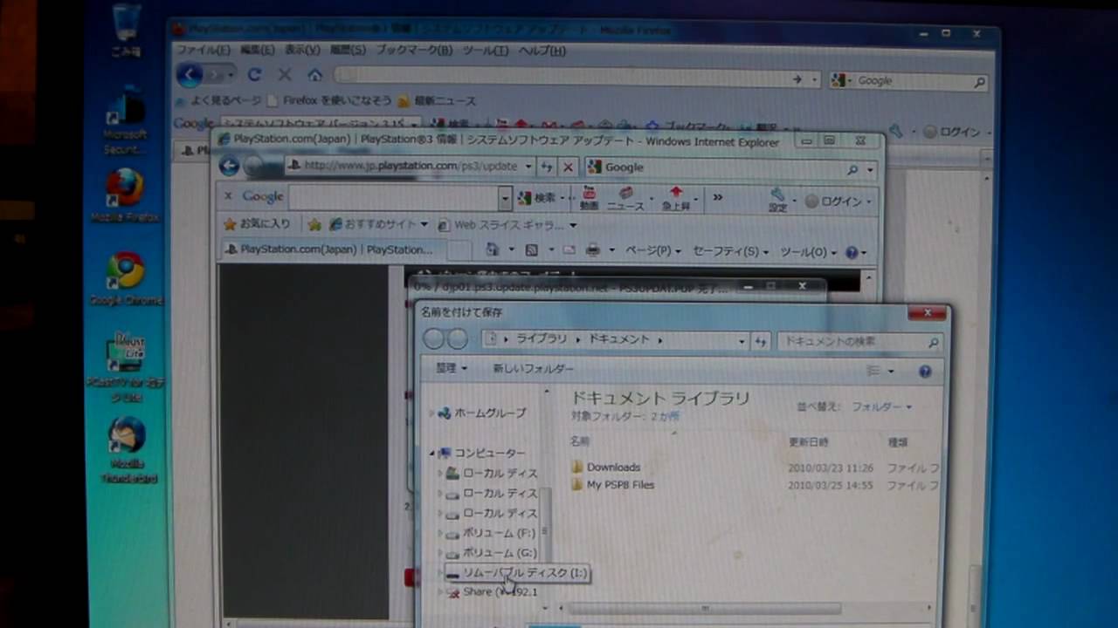Open the ツール(O) dropdown in IE

click(809, 252)
